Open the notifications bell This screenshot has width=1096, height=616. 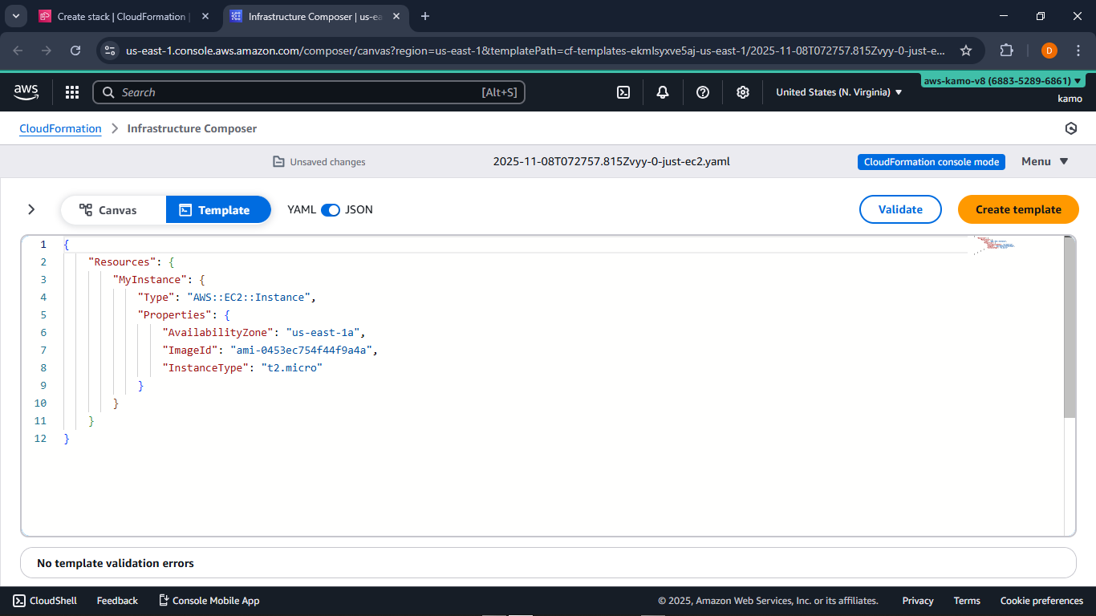662,92
